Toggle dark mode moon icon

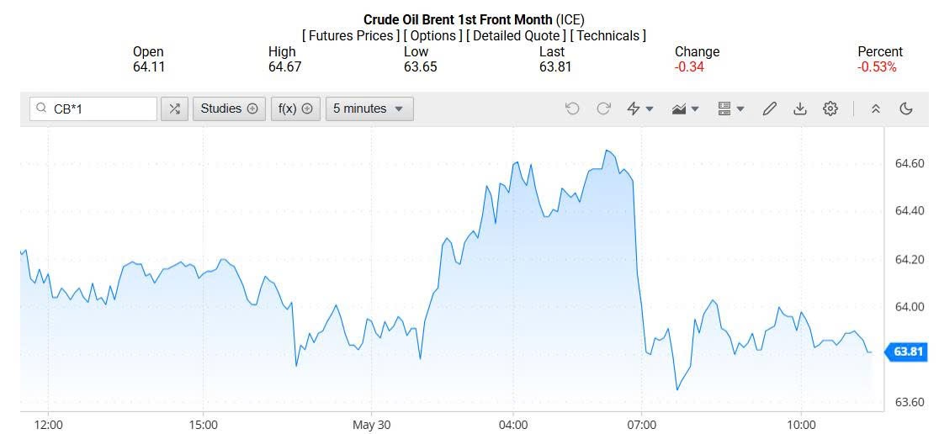(x=906, y=108)
